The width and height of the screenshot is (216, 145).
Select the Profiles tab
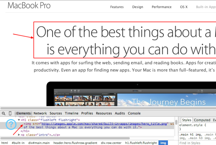click(x=87, y=113)
